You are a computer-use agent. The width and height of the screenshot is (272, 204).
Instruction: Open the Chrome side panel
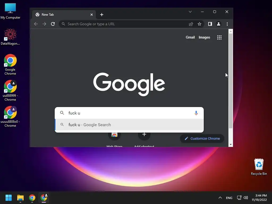point(210,24)
